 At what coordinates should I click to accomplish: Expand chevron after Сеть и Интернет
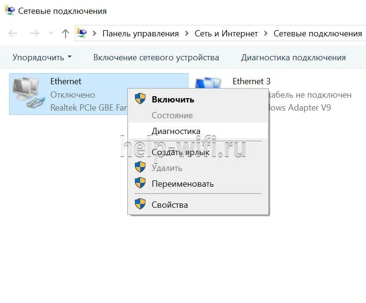click(266, 34)
